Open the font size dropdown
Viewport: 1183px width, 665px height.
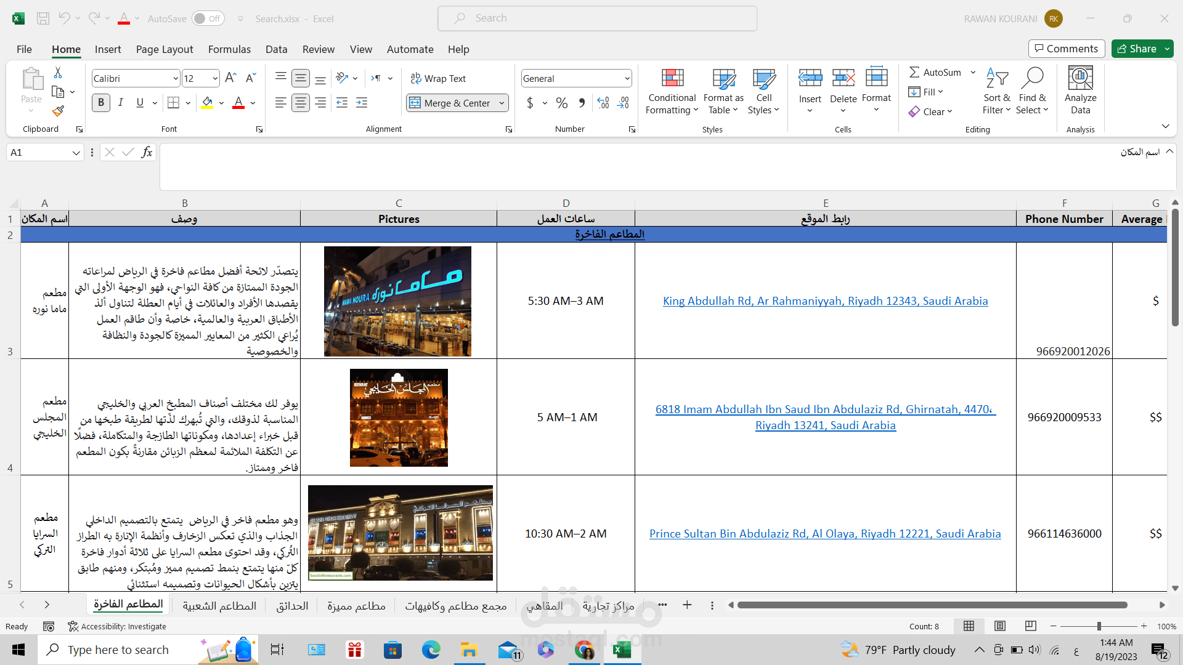pos(214,78)
